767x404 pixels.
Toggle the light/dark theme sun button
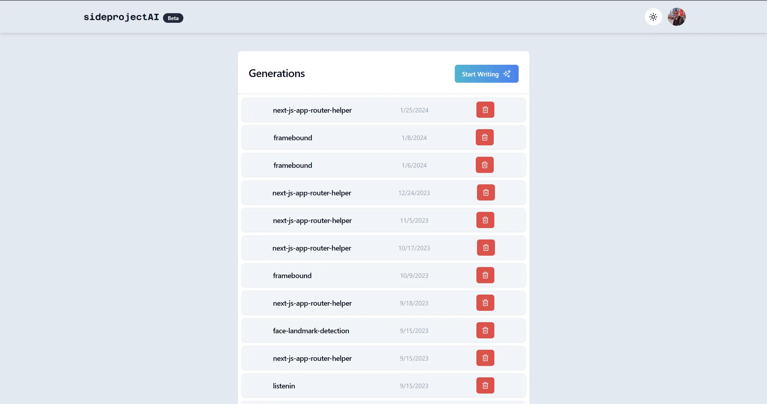(653, 17)
